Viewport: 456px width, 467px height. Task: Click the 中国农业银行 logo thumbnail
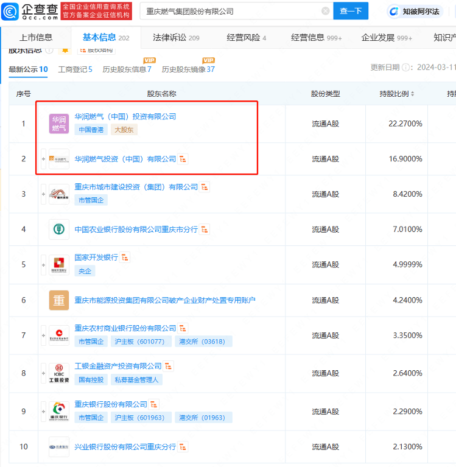point(59,230)
